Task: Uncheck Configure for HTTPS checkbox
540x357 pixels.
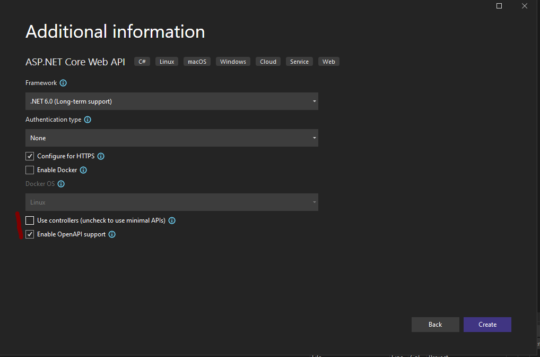Action: [30, 156]
